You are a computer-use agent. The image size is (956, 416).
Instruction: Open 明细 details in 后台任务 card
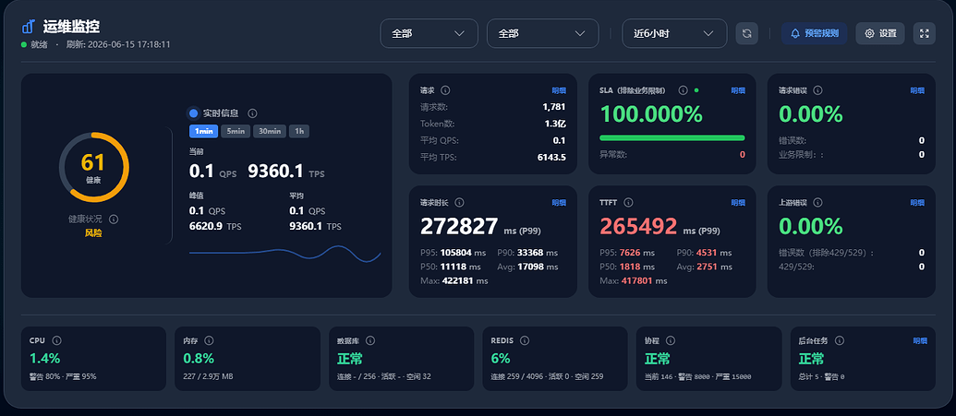pos(920,341)
